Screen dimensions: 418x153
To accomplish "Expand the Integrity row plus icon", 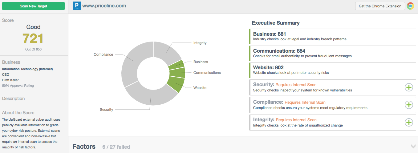I will 408,123.
